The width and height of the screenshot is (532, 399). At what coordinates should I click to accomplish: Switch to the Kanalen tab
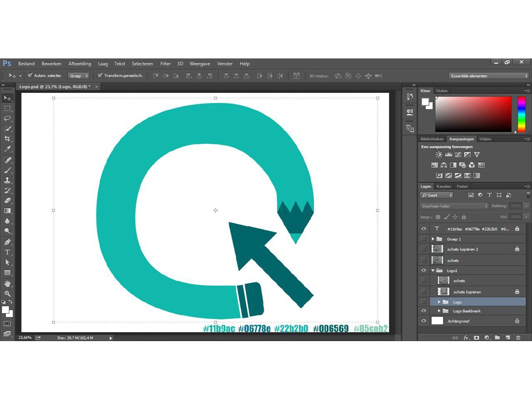pos(443,186)
